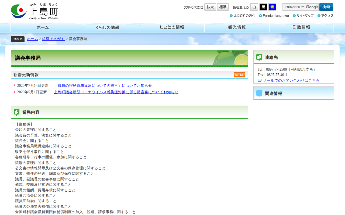Viewport: 345px width, 215px height.
Task: Enlarge text with 拡大 button
Action: [210, 7]
